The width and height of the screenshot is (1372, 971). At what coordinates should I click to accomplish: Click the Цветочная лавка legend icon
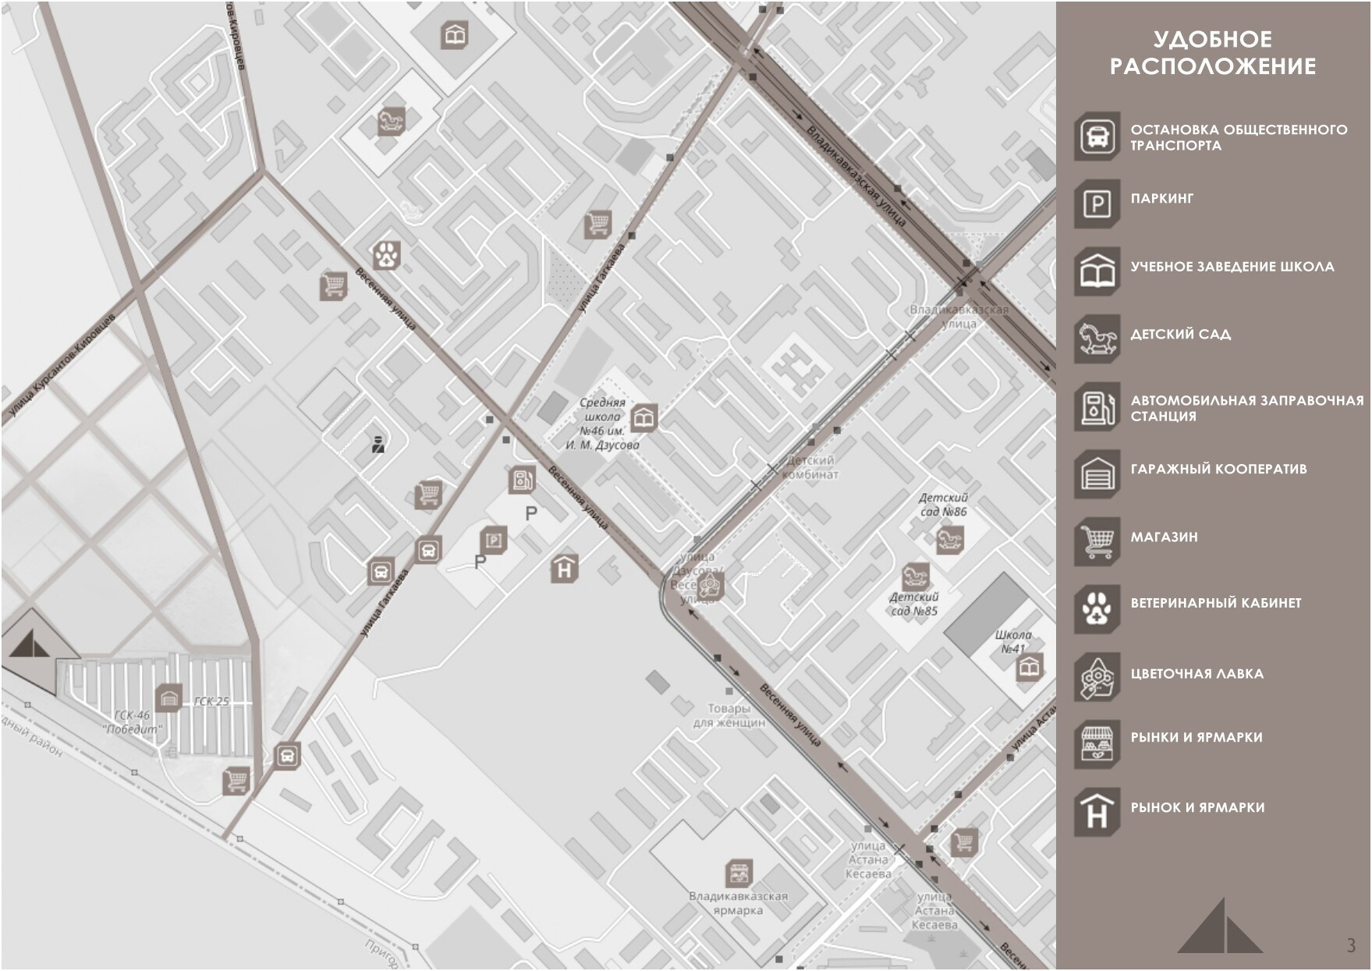pyautogui.click(x=1097, y=676)
